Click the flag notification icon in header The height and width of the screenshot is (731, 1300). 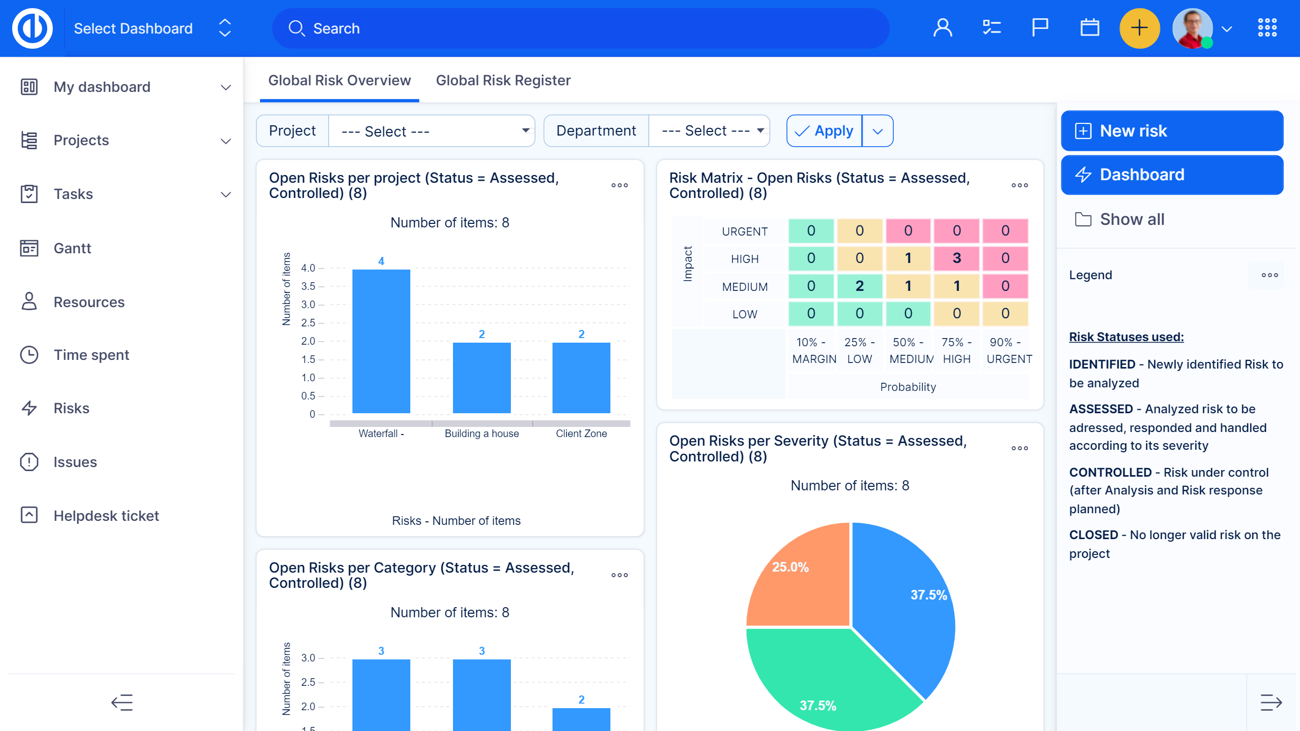[x=1039, y=28]
